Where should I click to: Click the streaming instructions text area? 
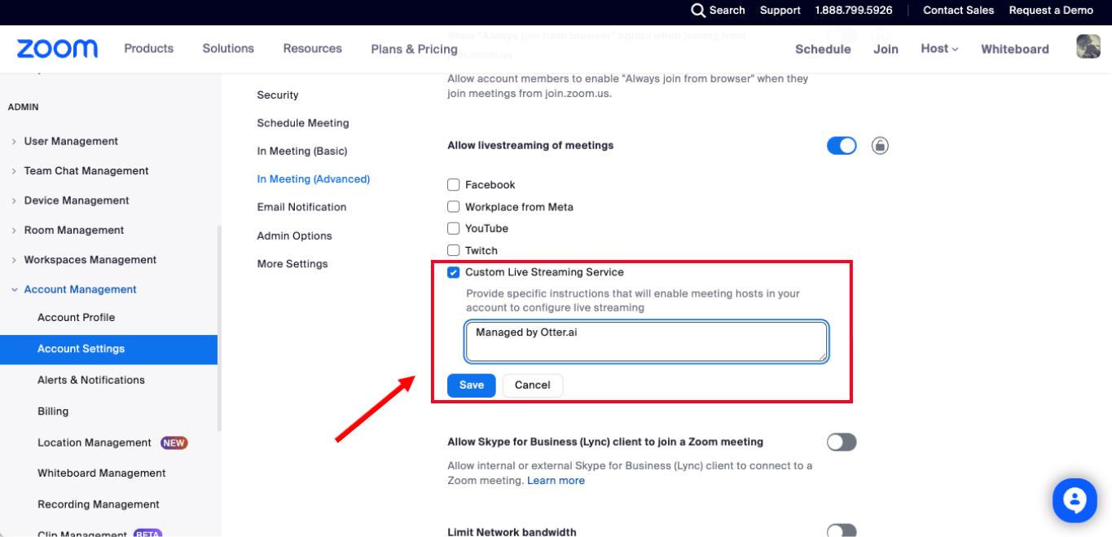647,341
